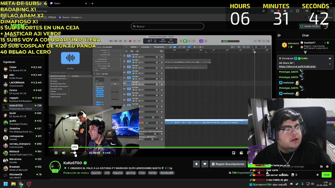This screenshot has height=188, width=335.
Task: Open the Stremio bookmark
Action: pyautogui.click(x=71, y=17)
